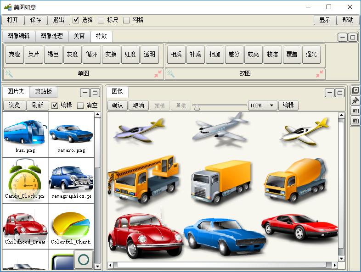Click the 强光 hard light button

[311, 55]
